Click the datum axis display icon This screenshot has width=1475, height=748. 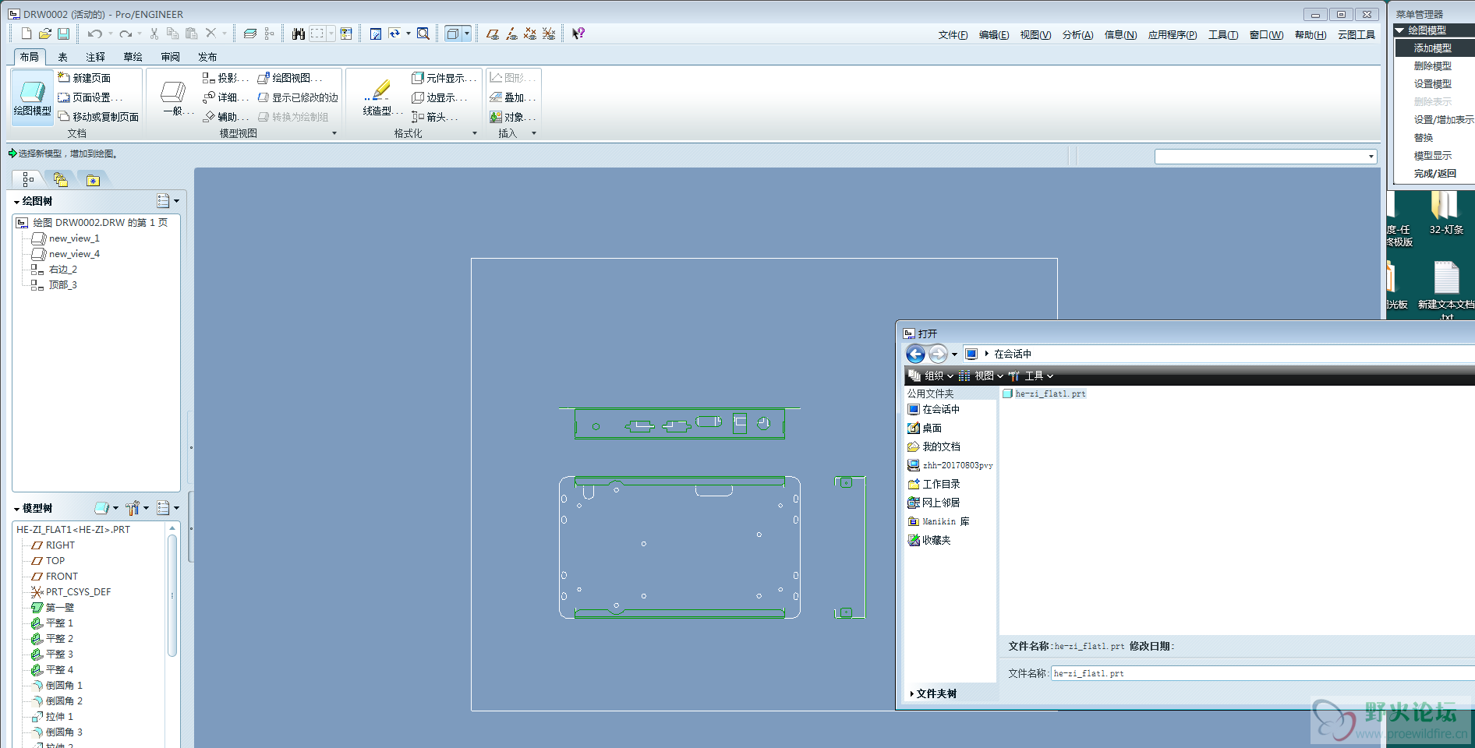click(x=511, y=34)
